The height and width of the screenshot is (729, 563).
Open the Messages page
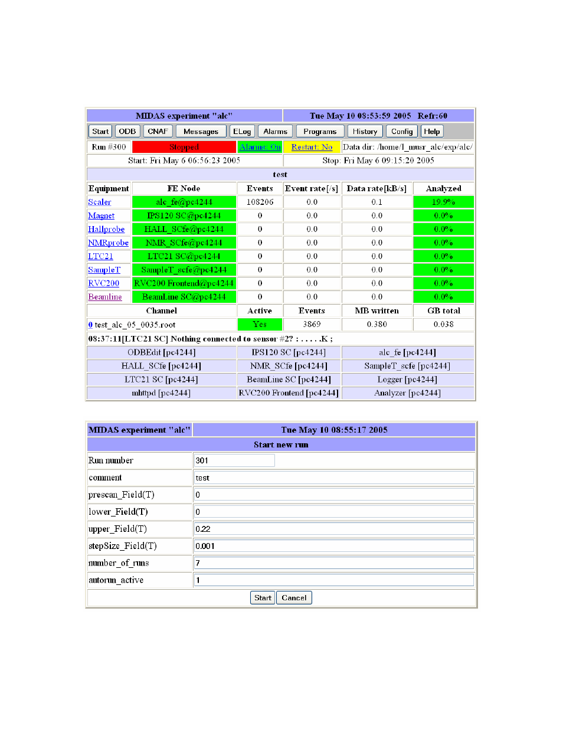pos(201,132)
